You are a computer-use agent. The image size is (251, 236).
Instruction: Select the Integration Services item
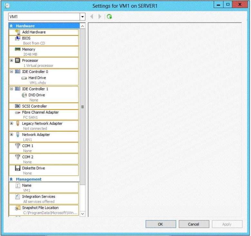click(x=44, y=199)
